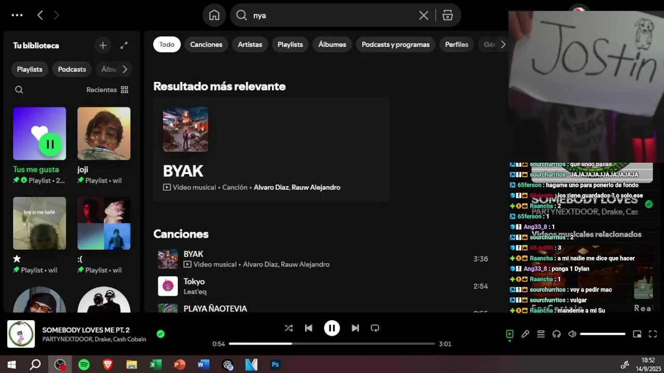Open the joji playlist cover
Viewport: 664px width, 373px height.
(104, 134)
